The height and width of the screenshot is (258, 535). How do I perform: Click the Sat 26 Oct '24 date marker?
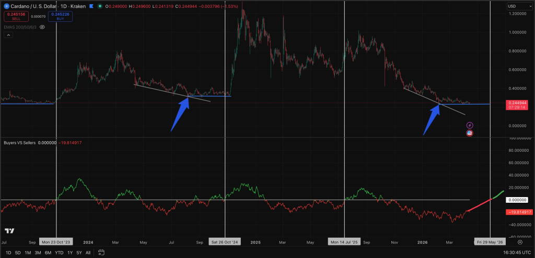tap(225, 242)
